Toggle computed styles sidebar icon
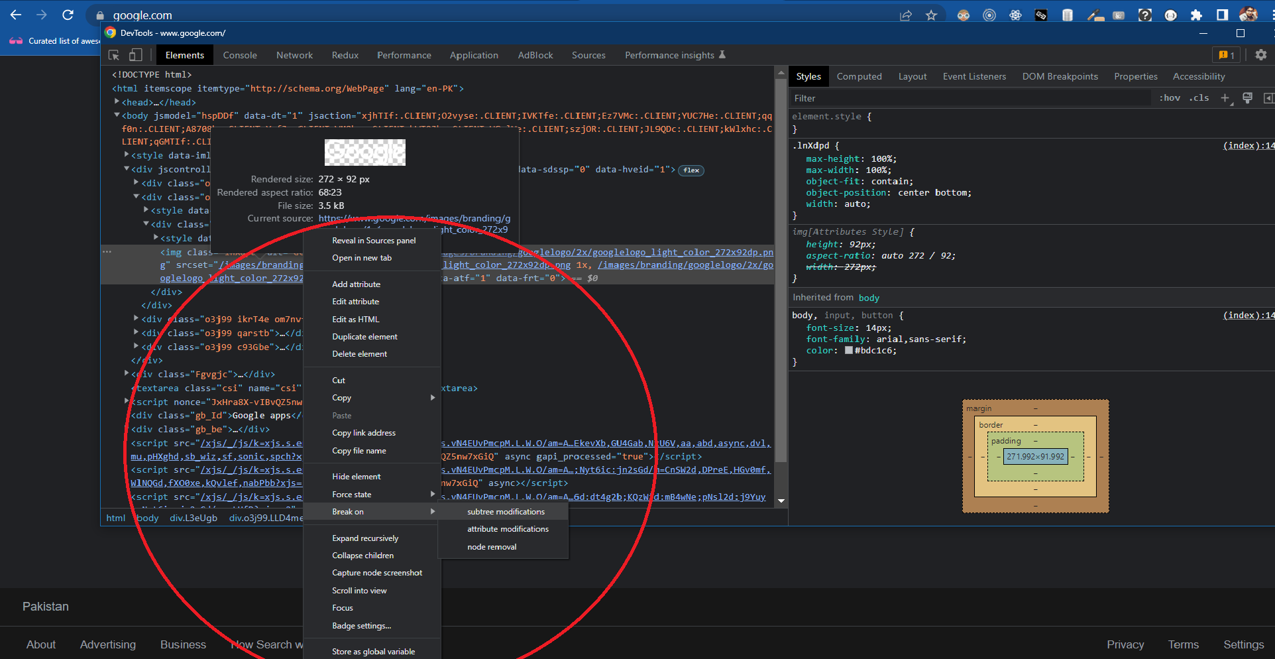 [x=1268, y=98]
